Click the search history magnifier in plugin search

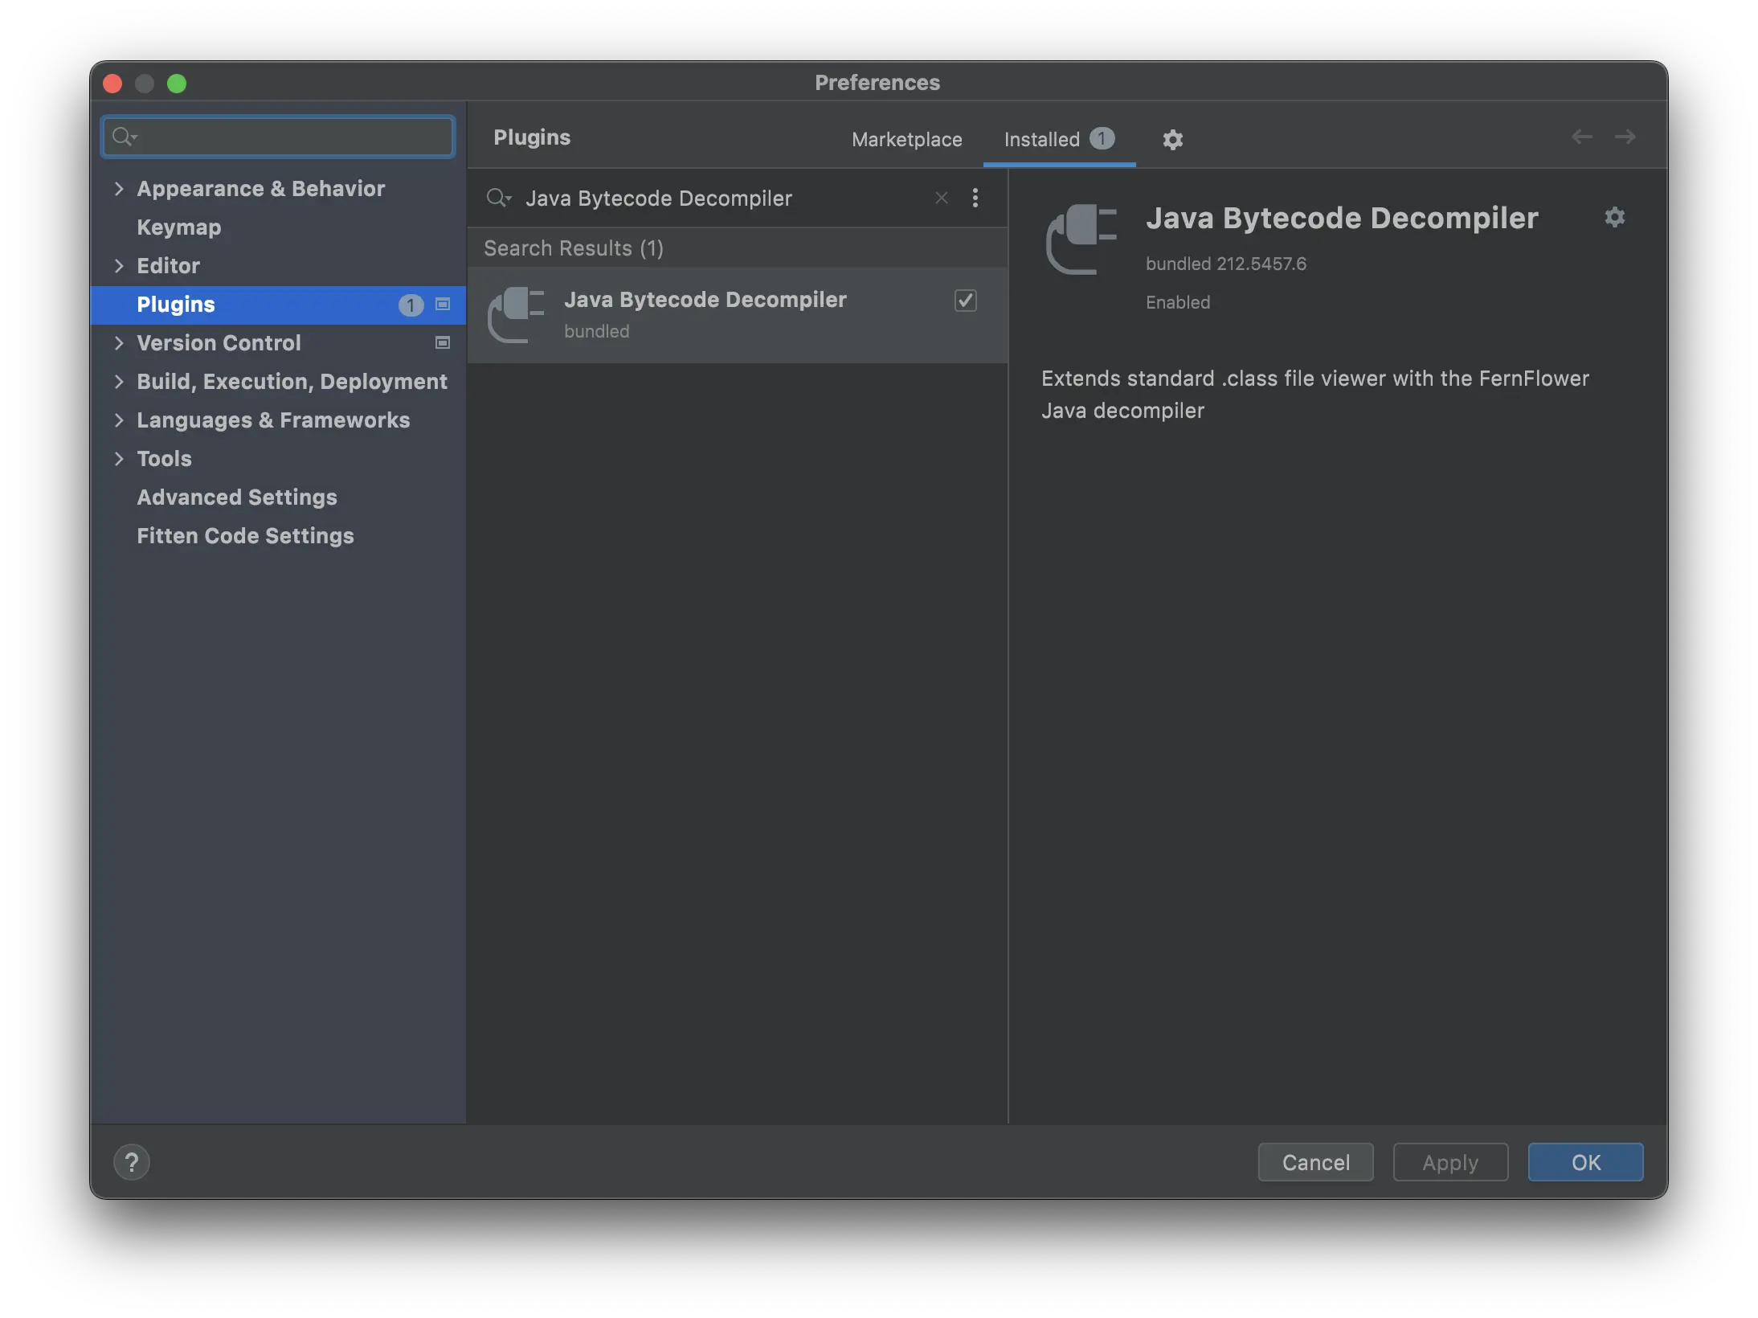[498, 198]
